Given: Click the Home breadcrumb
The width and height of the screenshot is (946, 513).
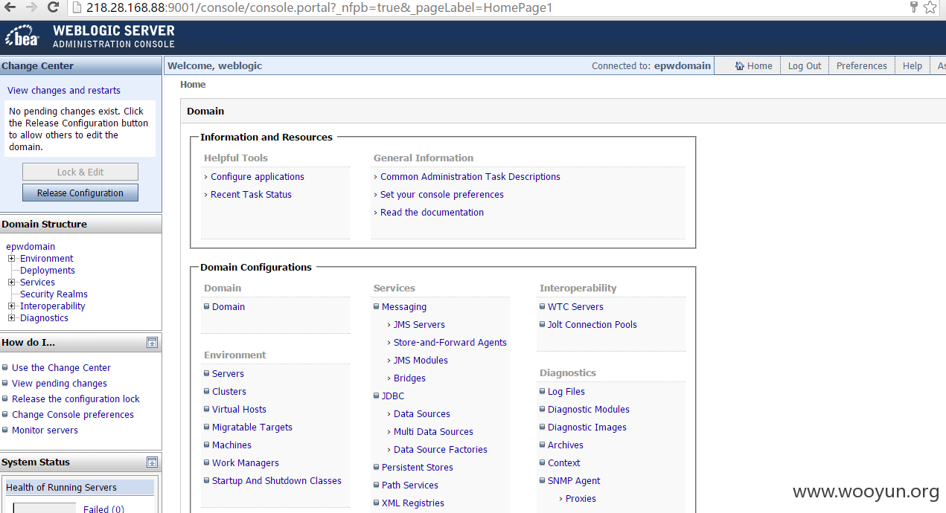Looking at the screenshot, I should (193, 85).
